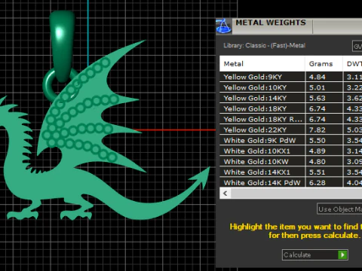Select the Yellow Gold:10KY row
362x271 pixels.
tap(291, 87)
